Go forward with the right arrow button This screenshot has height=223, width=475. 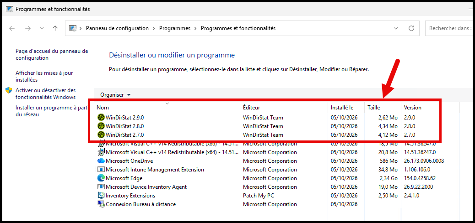(x=28, y=28)
